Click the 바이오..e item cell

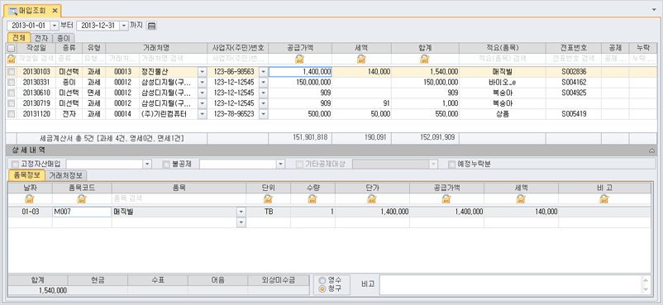pos(502,83)
